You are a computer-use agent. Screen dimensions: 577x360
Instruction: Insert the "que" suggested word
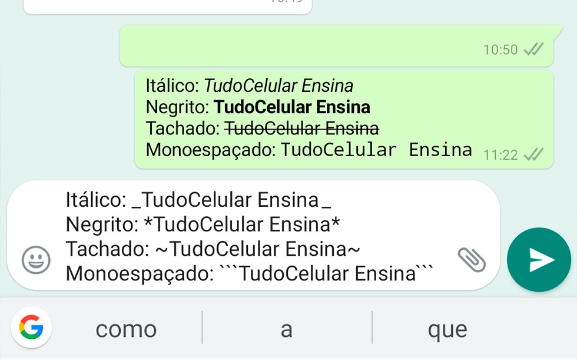(x=447, y=329)
